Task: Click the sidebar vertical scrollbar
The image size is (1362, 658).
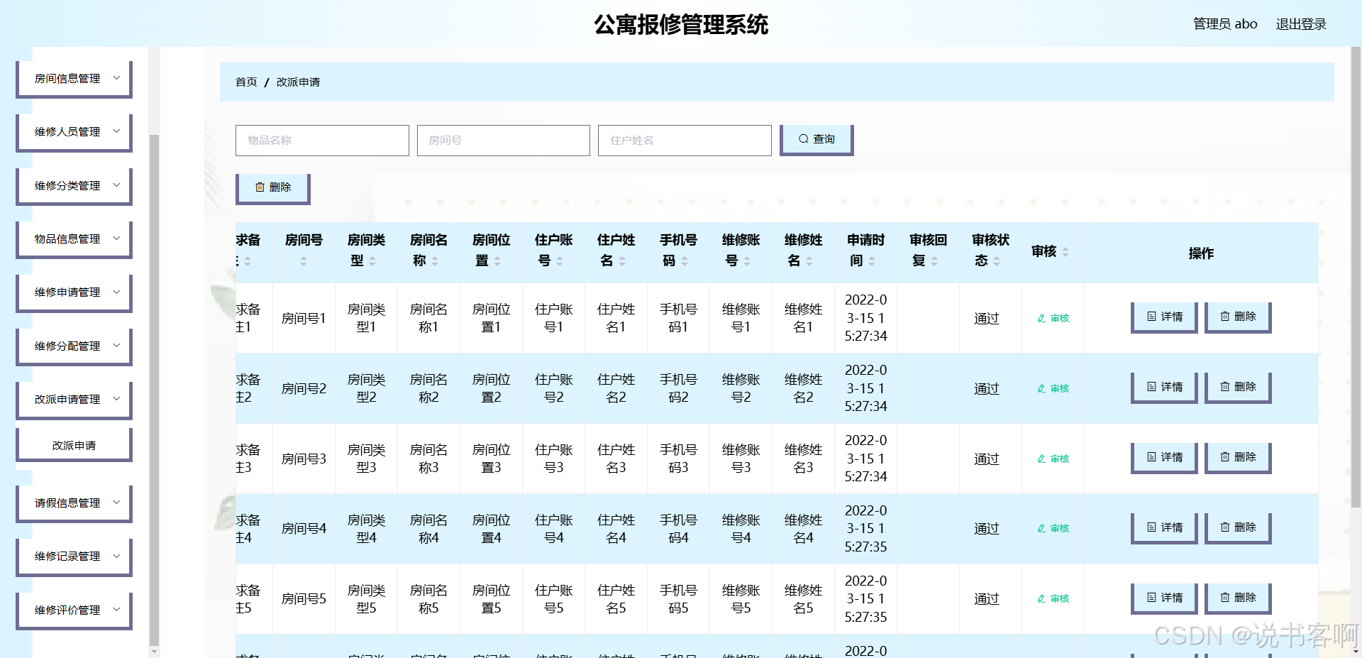Action: coord(154,390)
